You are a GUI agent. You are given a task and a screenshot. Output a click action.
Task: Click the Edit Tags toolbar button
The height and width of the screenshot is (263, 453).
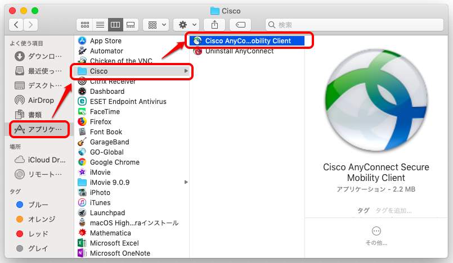tap(240, 25)
